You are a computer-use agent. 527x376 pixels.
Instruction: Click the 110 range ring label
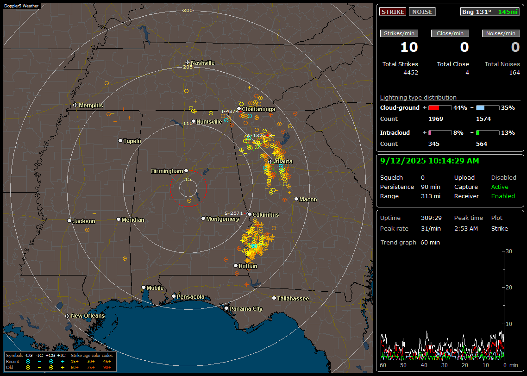pyautogui.click(x=188, y=123)
